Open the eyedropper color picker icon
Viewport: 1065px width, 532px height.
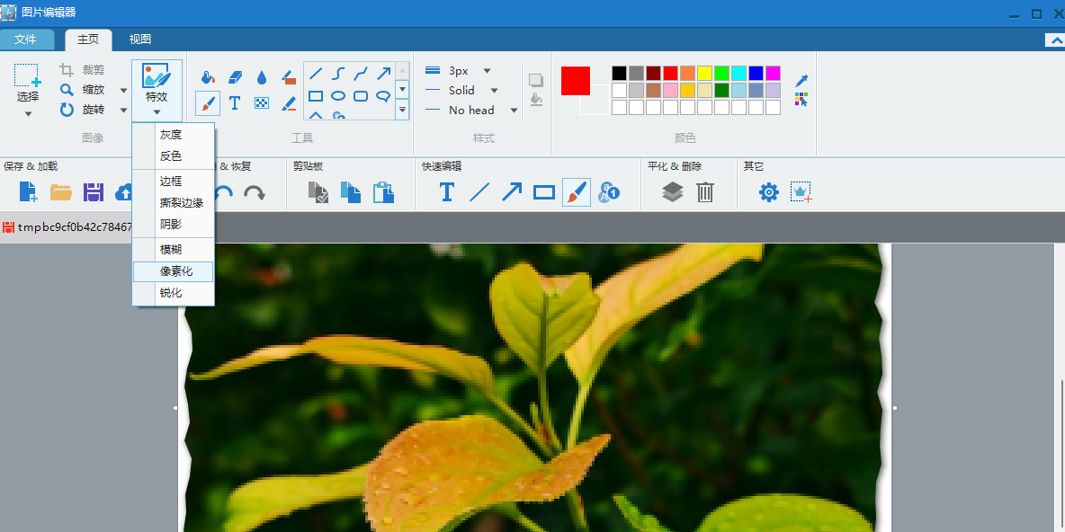pos(801,81)
